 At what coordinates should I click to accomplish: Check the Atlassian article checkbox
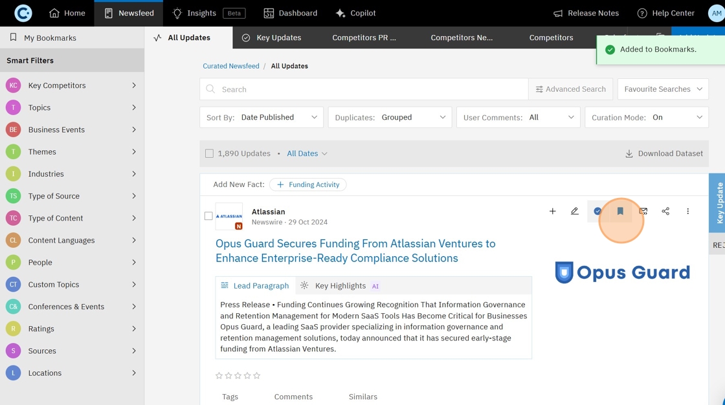click(x=208, y=216)
